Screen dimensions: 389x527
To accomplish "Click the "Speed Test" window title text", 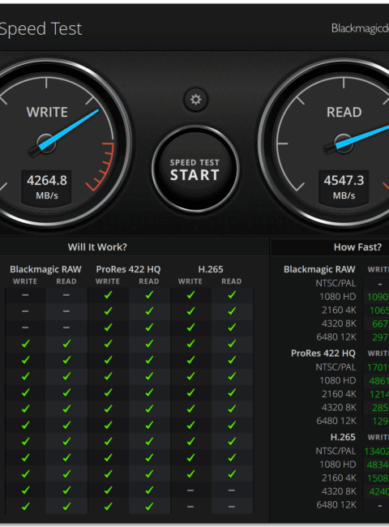I will (41, 29).
